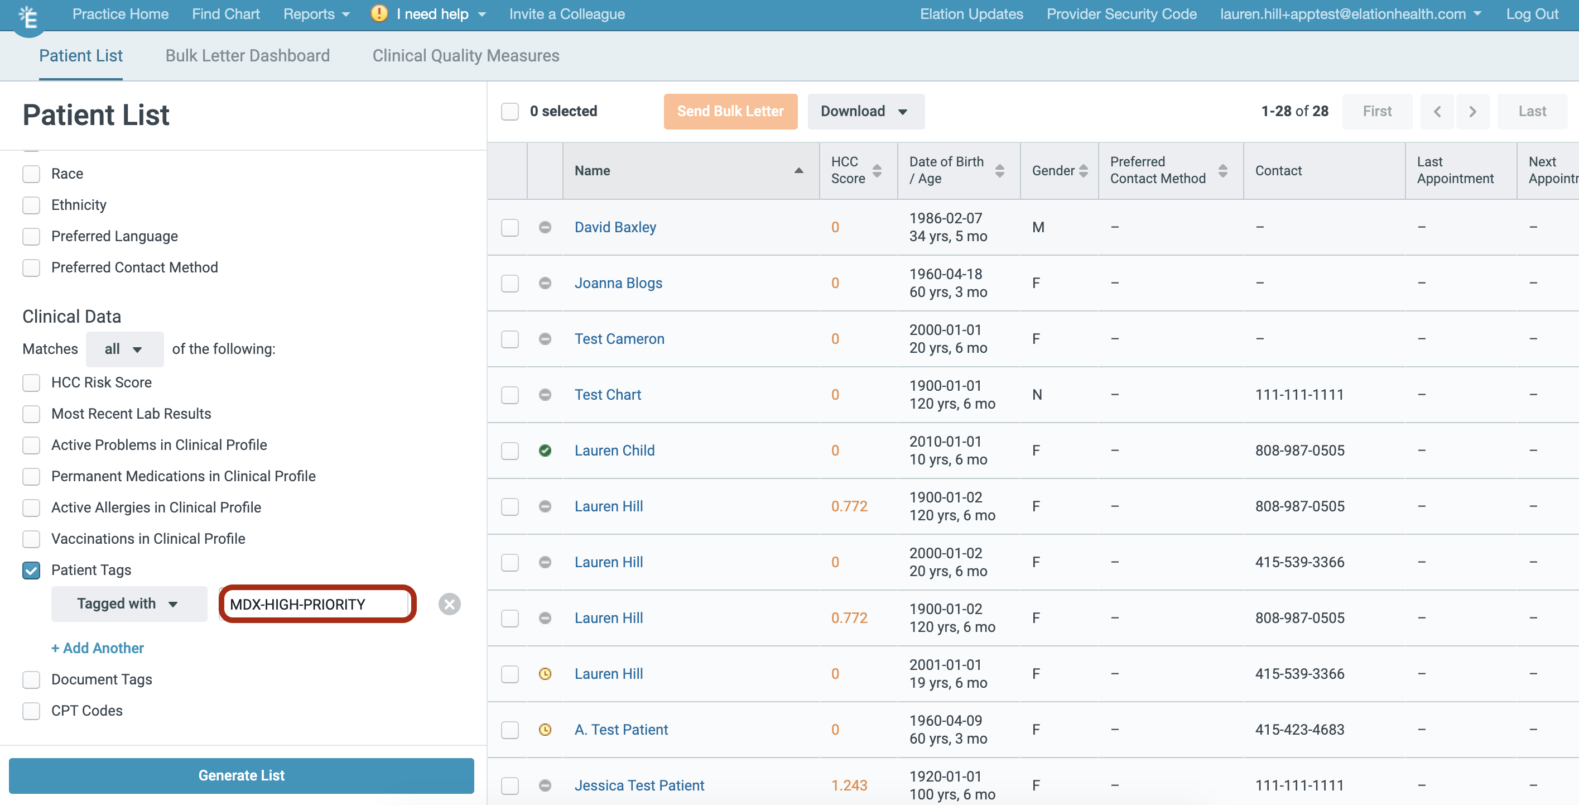Switch to Bulk Letter Dashboard tab
Viewport: 1579px width, 805px height.
pos(247,56)
